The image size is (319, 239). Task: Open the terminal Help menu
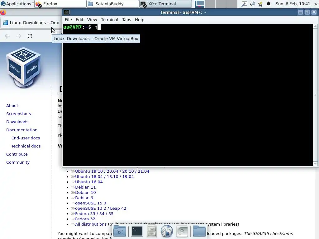click(140, 20)
